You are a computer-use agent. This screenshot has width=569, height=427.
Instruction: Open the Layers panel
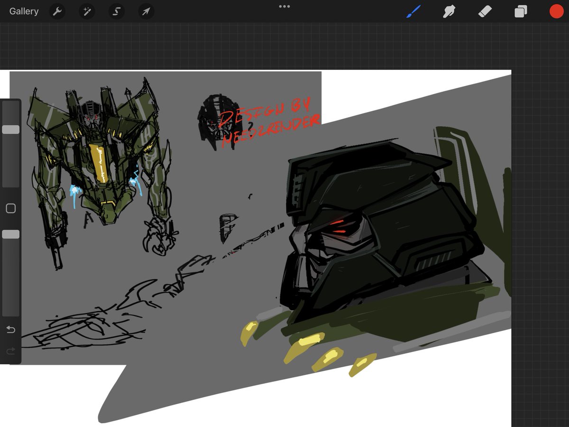pos(521,11)
